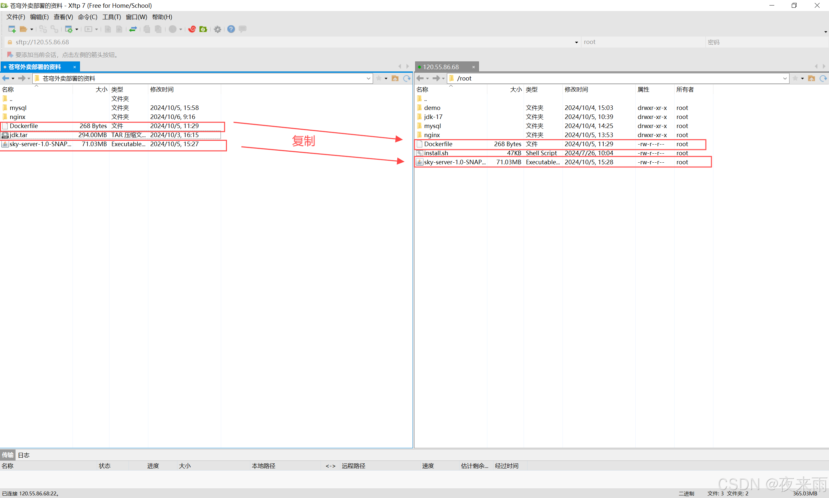Click the open session folder icon
Screen dimensions: 829x498
[23, 29]
